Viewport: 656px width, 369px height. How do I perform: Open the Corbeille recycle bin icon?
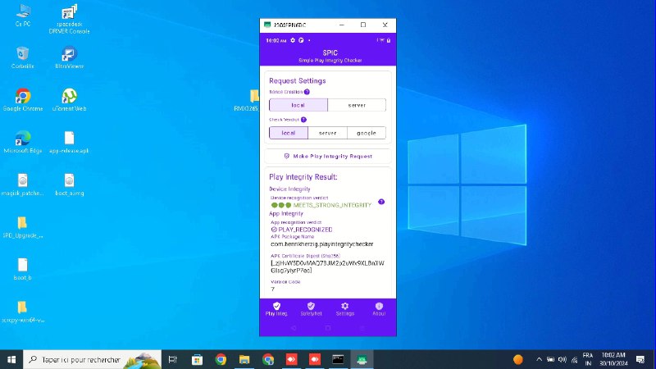pyautogui.click(x=23, y=57)
